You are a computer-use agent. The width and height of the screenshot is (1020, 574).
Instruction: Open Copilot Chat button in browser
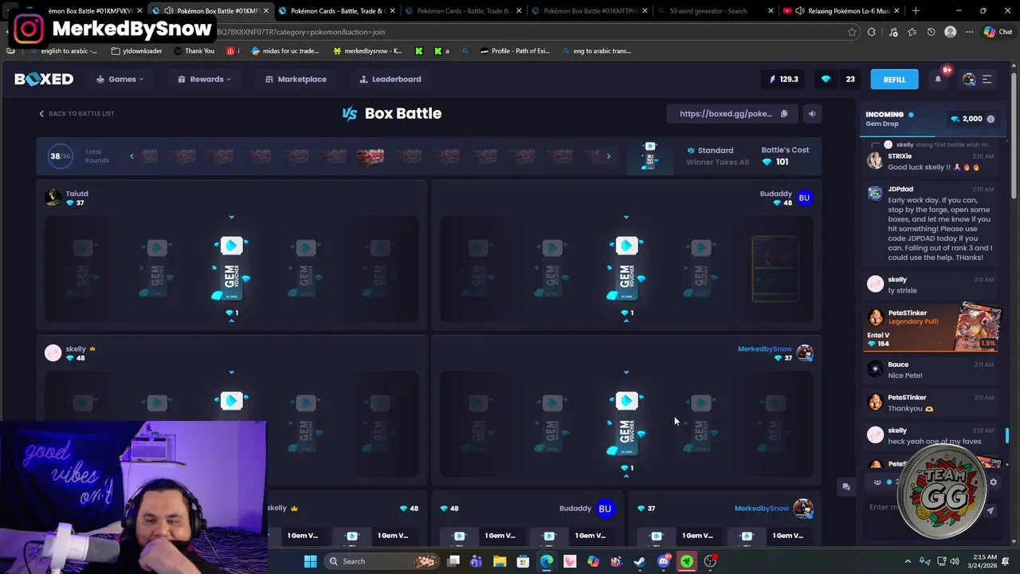pyautogui.click(x=997, y=32)
